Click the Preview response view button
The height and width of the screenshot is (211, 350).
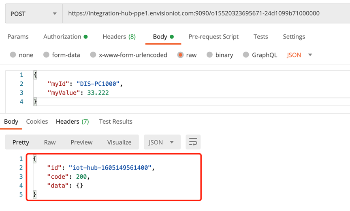(81, 142)
